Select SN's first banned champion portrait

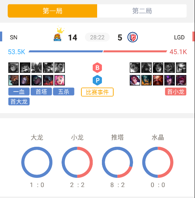click(x=14, y=68)
